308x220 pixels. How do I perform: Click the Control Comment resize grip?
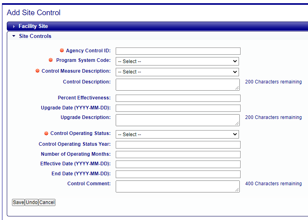click(x=237, y=190)
